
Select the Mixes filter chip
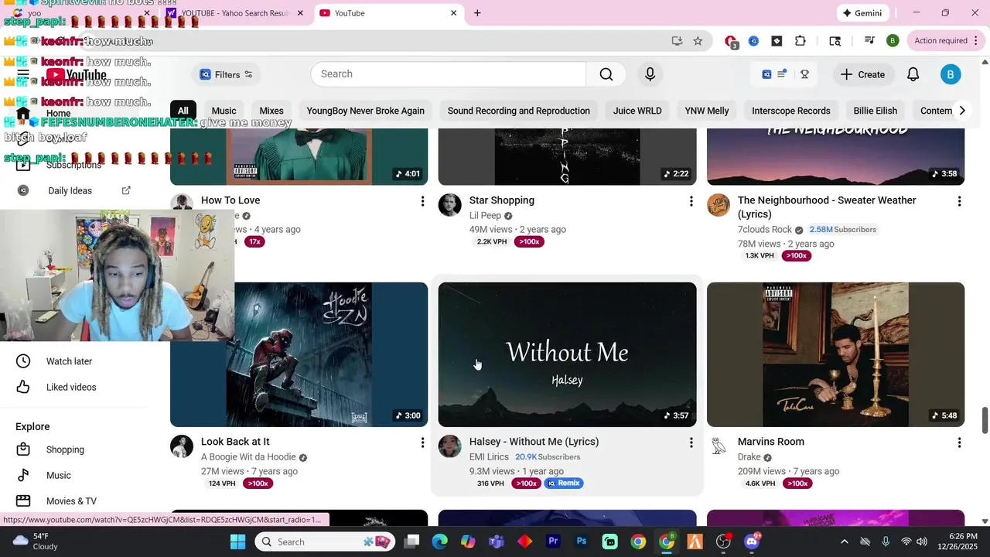[x=271, y=111]
